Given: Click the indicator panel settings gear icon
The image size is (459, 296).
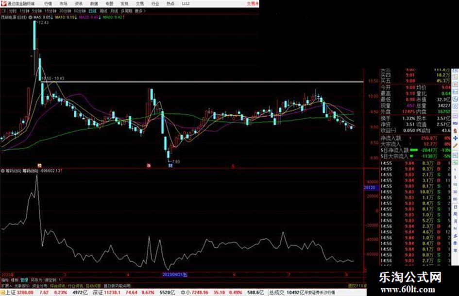Looking at the screenshot, I should point(2,171).
